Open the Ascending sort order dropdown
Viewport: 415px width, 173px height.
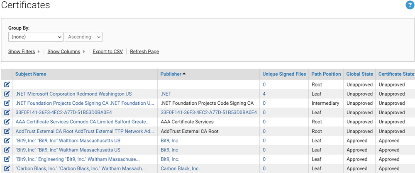84,37
